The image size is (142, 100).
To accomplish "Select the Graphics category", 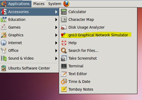I will point(29,35).
